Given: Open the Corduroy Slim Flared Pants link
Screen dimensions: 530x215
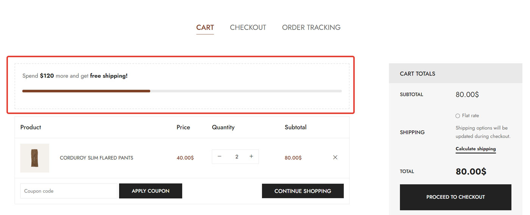Looking at the screenshot, I should click(97, 158).
